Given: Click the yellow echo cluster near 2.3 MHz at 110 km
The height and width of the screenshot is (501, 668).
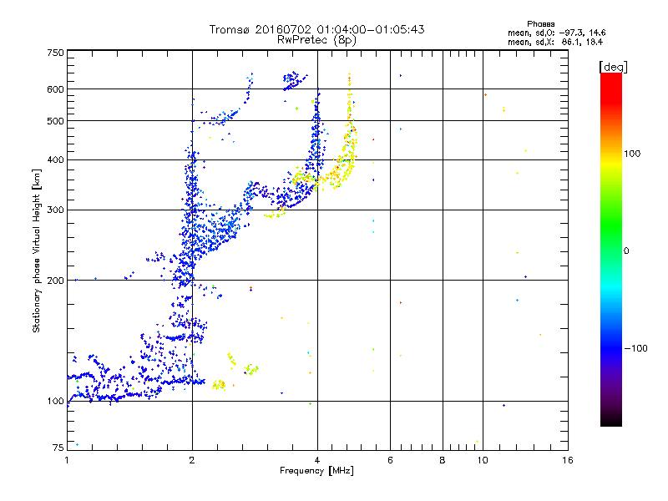Looking at the screenshot, I should pyautogui.click(x=219, y=385).
